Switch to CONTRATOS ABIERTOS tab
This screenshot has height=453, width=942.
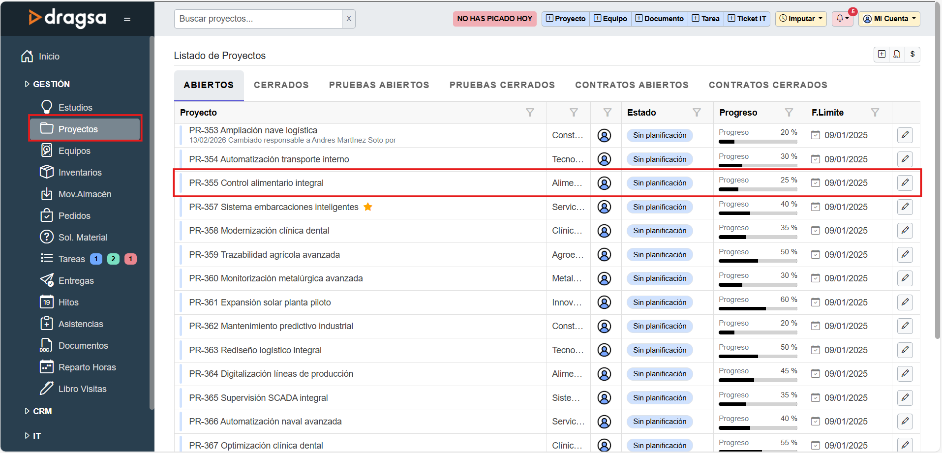pyautogui.click(x=632, y=85)
